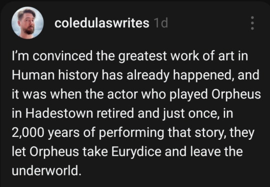The width and height of the screenshot is (270, 187).
Task: Tap the word Hadestown in the post
Action: 59,113
